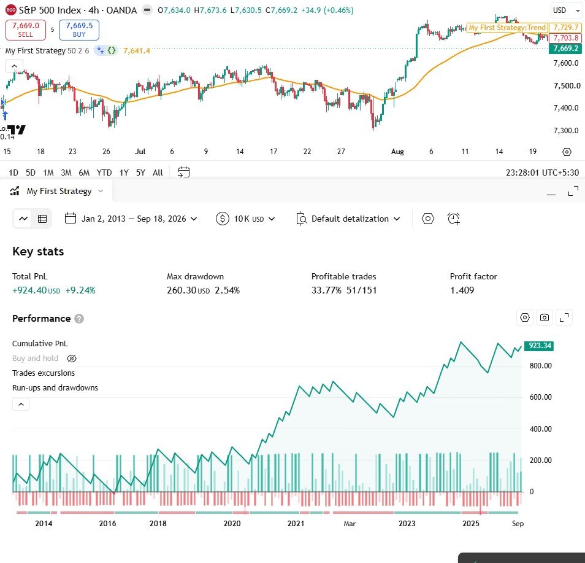
Task: Collapse the indicator legend arrow
Action: pyautogui.click(x=14, y=66)
